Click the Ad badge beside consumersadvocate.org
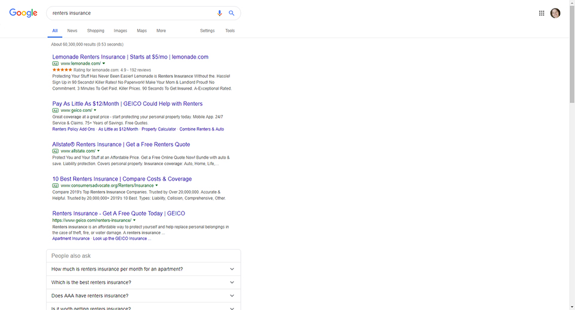 tap(55, 186)
